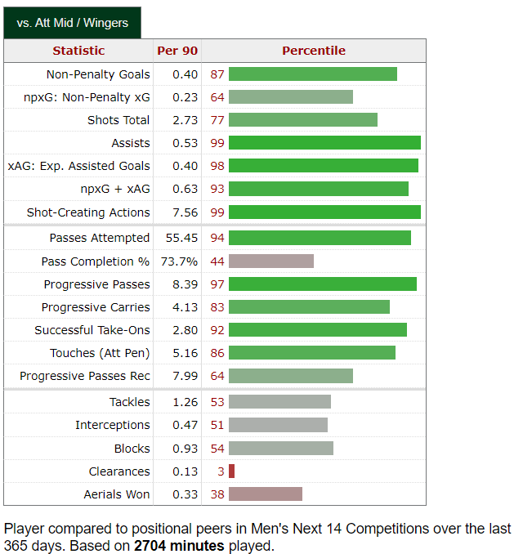Click the Touches (Att Pen) label
The image size is (523, 554).
pos(100,353)
